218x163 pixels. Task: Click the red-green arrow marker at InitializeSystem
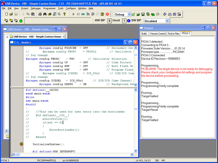point(21,144)
